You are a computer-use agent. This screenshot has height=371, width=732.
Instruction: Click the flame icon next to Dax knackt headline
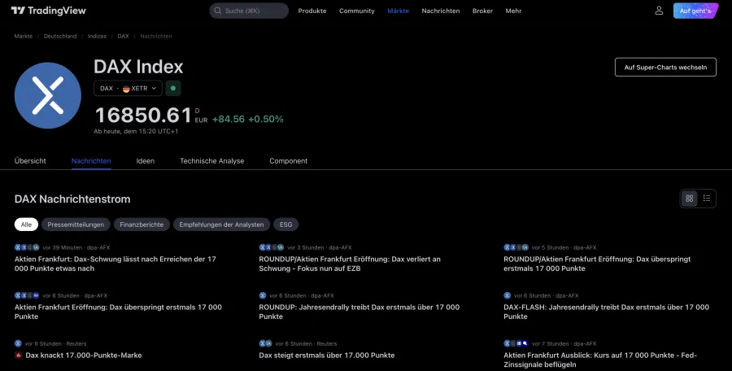click(x=18, y=355)
